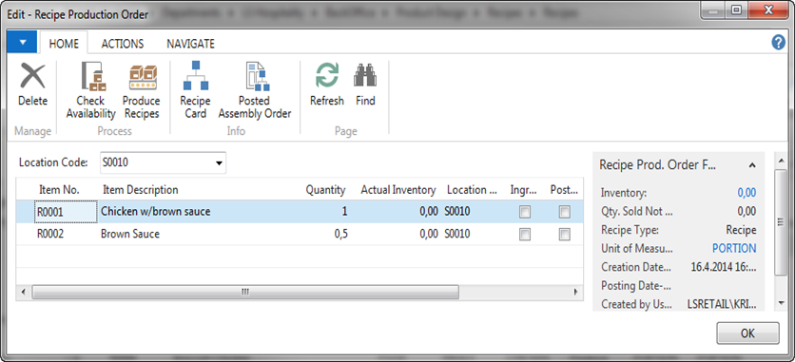
Task: Click the Item Description column header
Action: (141, 190)
